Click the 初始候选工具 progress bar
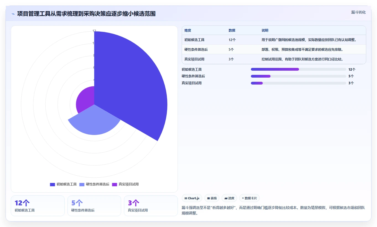This screenshot has height=227, width=377. pos(298,69)
